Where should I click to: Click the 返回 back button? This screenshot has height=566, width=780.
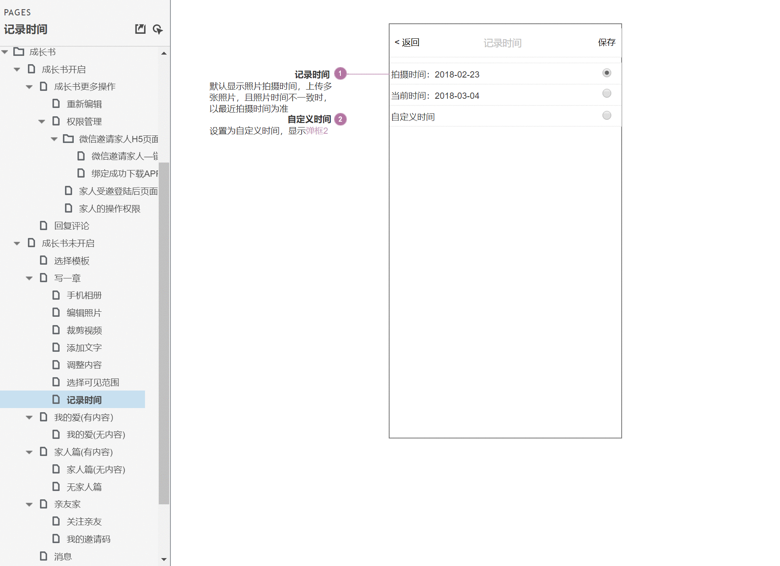[x=407, y=42]
